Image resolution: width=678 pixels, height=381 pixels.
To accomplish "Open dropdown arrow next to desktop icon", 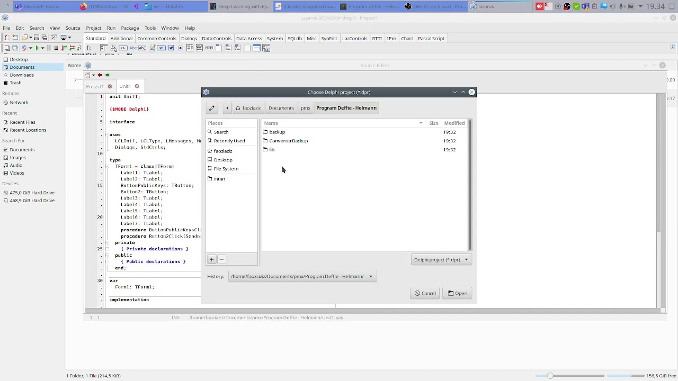I will coord(69,38).
